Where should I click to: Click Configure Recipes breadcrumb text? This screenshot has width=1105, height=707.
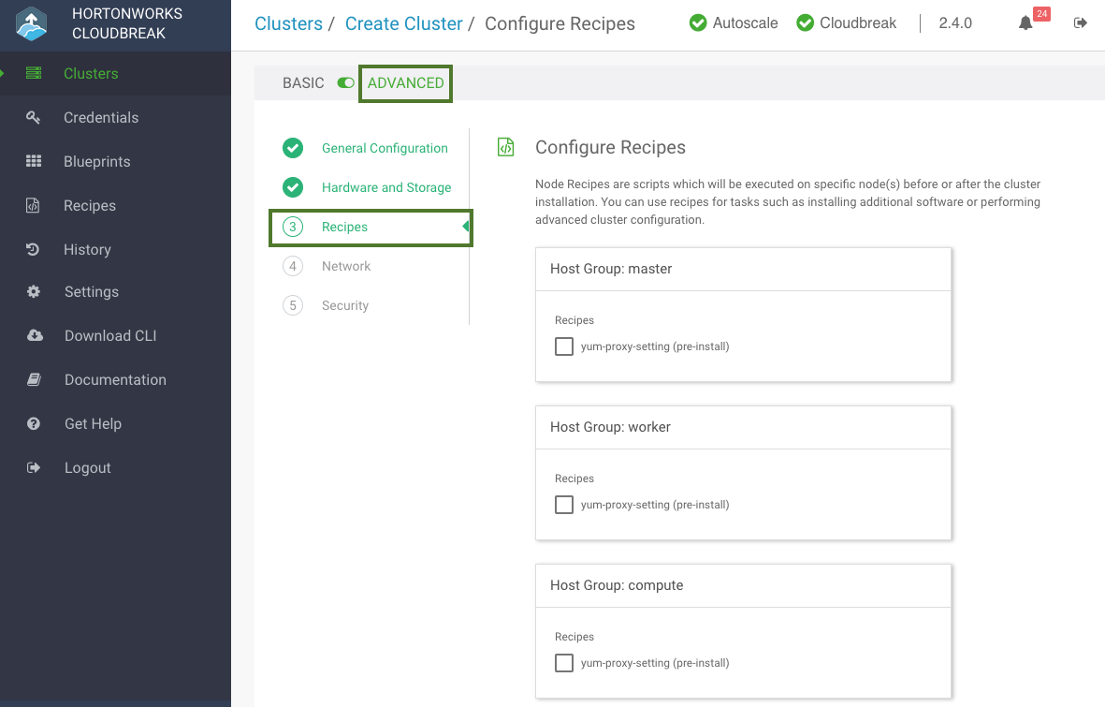coord(560,23)
